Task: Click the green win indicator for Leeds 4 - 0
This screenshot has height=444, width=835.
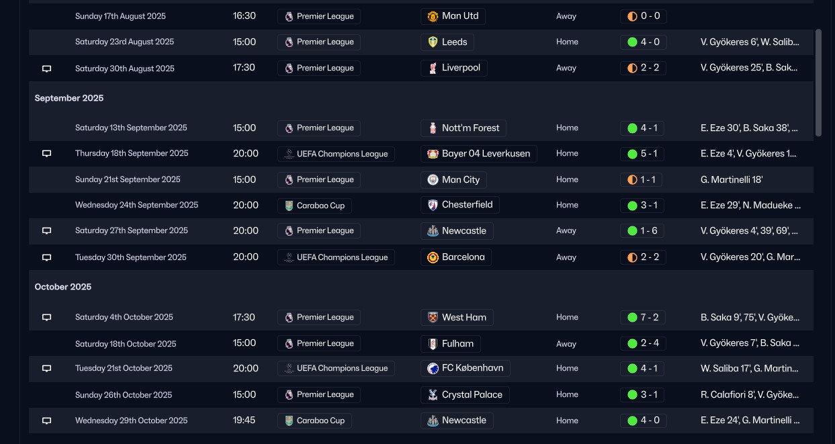Action: coord(632,42)
